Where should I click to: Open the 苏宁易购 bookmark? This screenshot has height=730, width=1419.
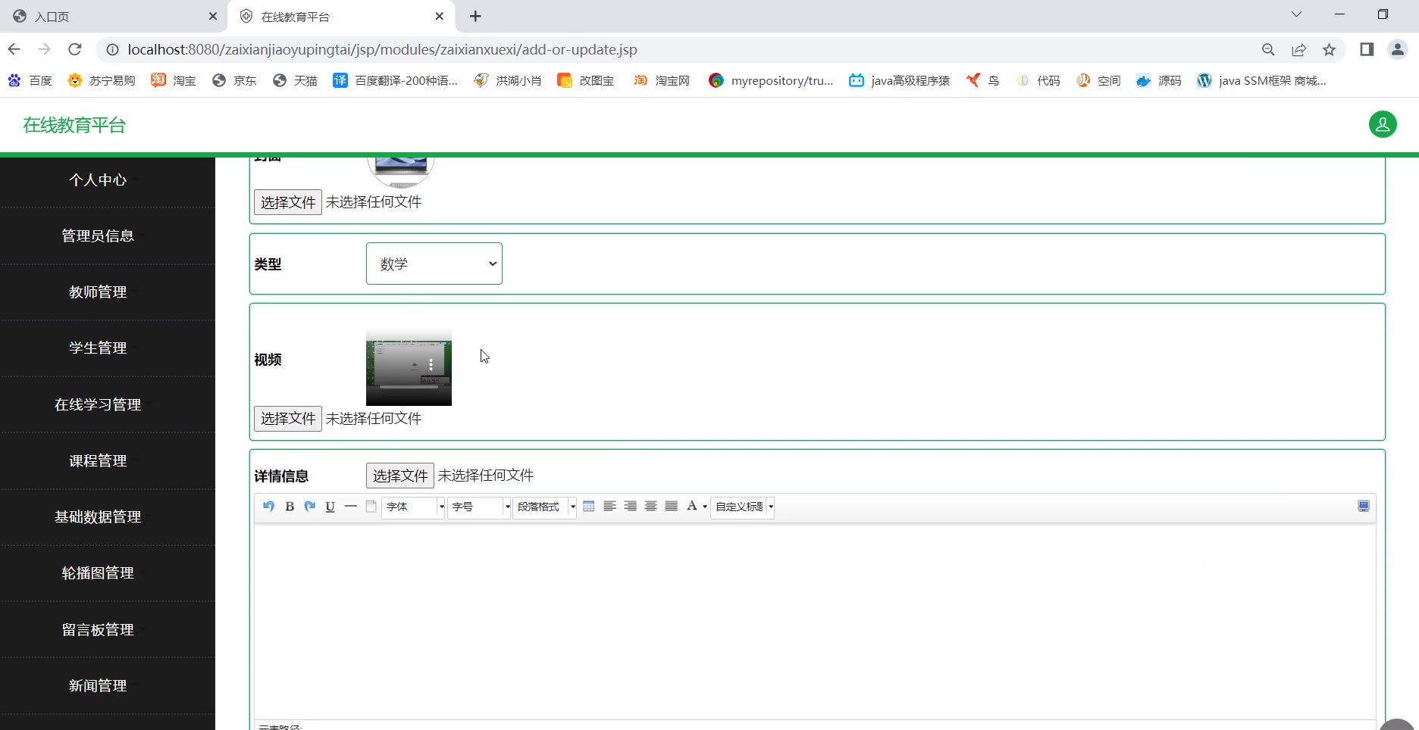pyautogui.click(x=102, y=80)
